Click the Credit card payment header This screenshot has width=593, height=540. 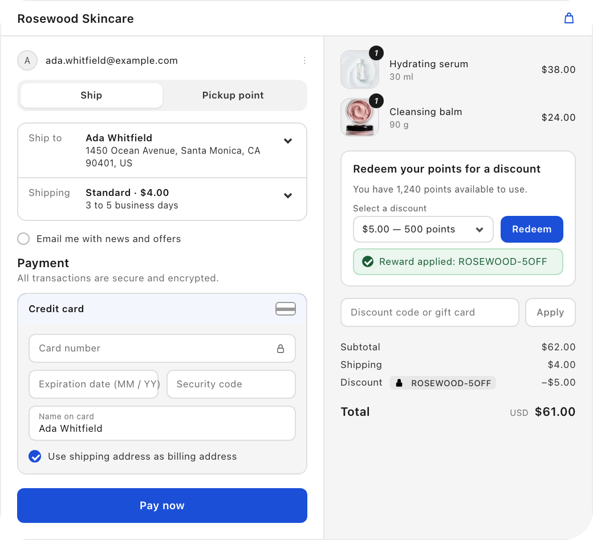coord(163,309)
